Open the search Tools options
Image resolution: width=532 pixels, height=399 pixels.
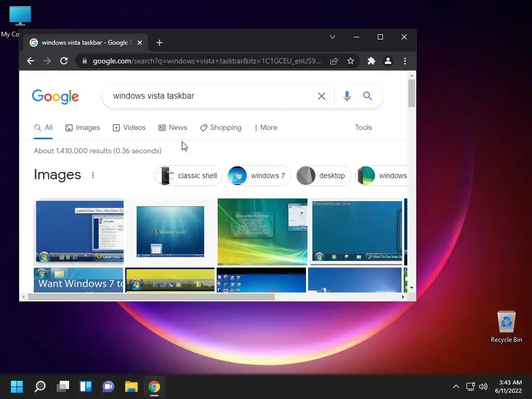363,128
